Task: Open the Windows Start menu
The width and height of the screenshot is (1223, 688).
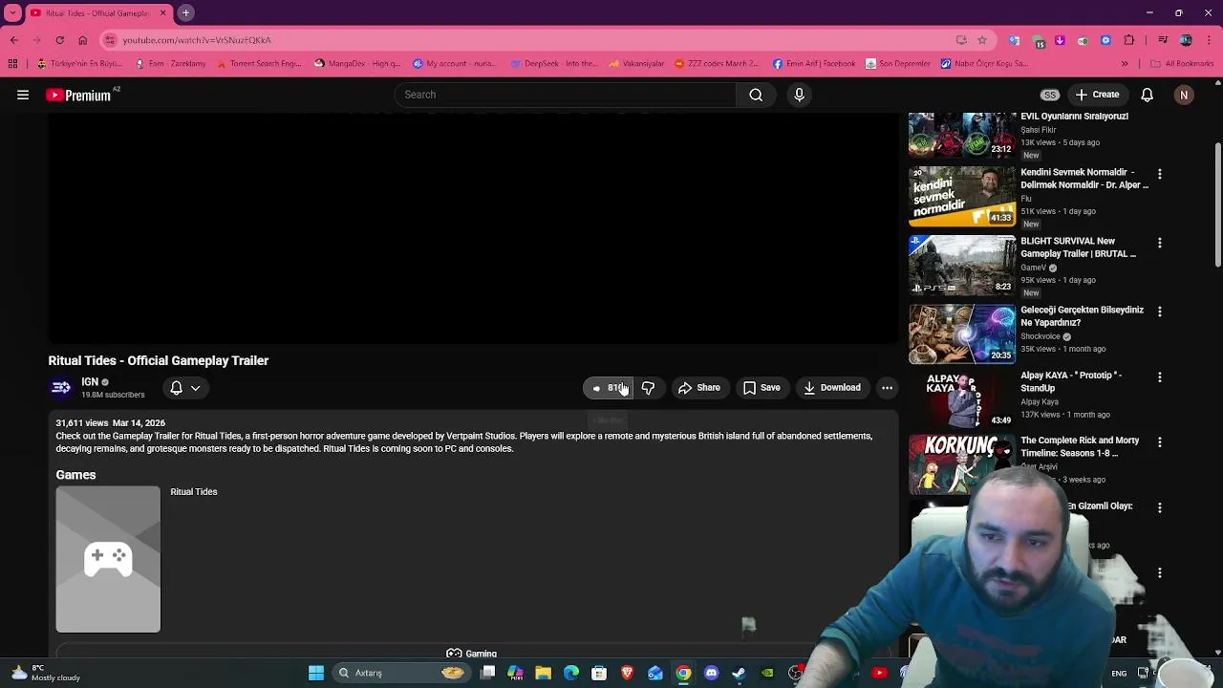Action: coord(316,673)
